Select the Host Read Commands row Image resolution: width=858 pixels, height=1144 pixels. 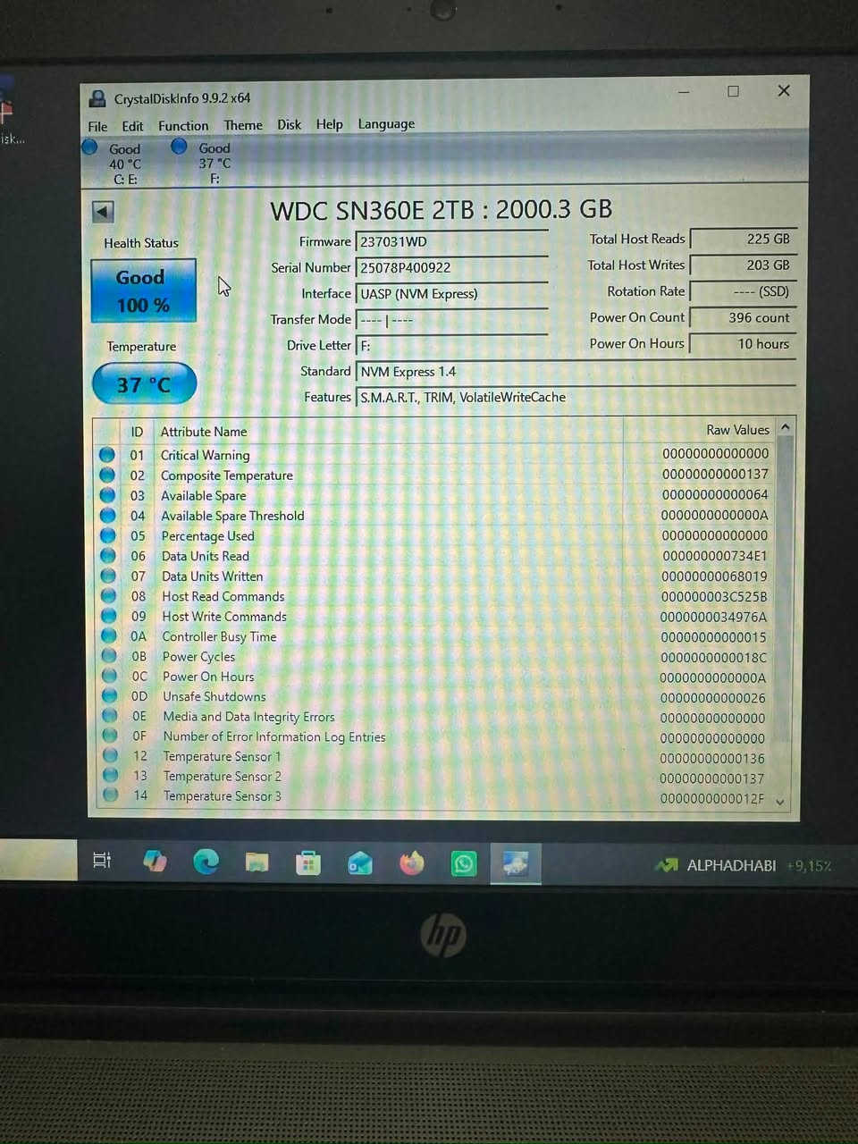click(x=434, y=596)
